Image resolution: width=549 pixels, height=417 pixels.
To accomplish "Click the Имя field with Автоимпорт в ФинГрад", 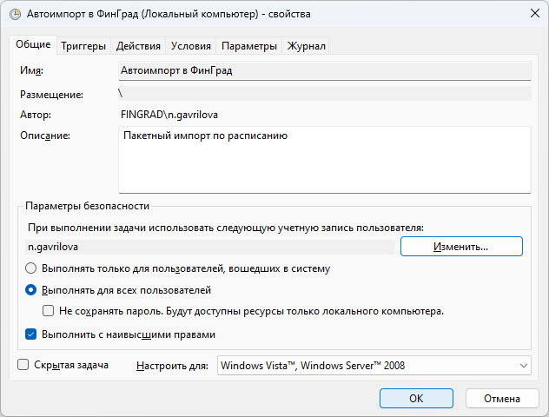I will (324, 71).
